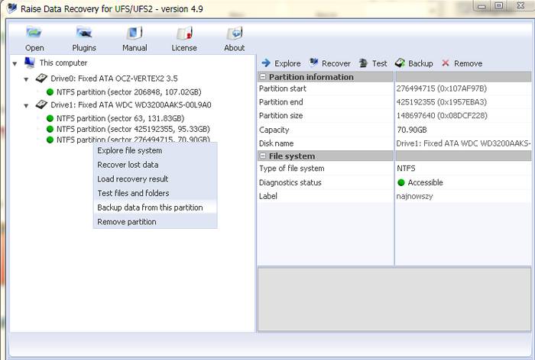Click the Test icon in action bar
Viewport: 535px width, 360px height.
click(363, 63)
